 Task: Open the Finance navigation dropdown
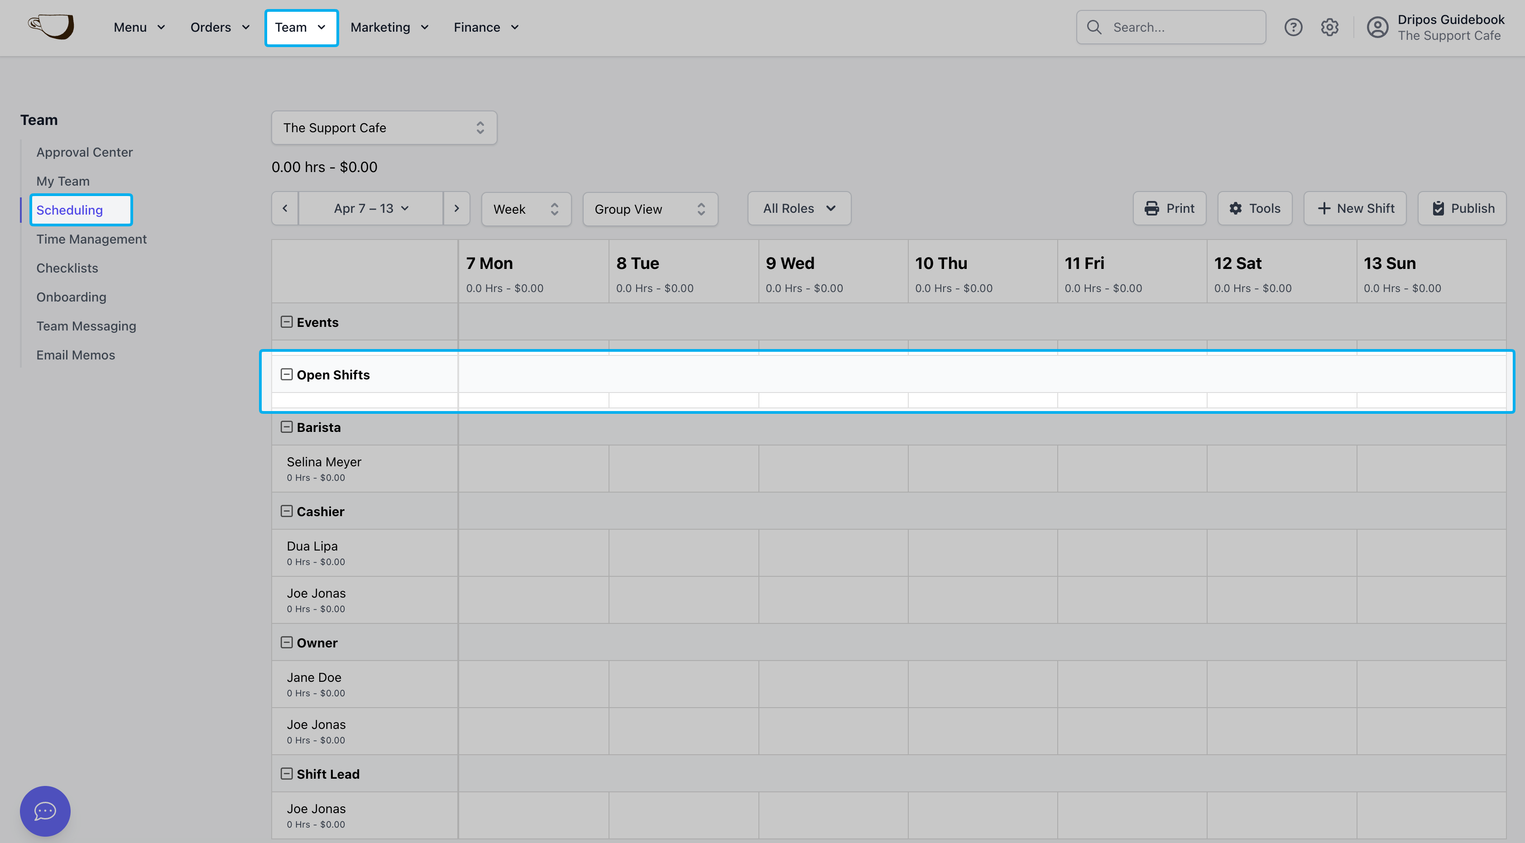click(x=487, y=27)
